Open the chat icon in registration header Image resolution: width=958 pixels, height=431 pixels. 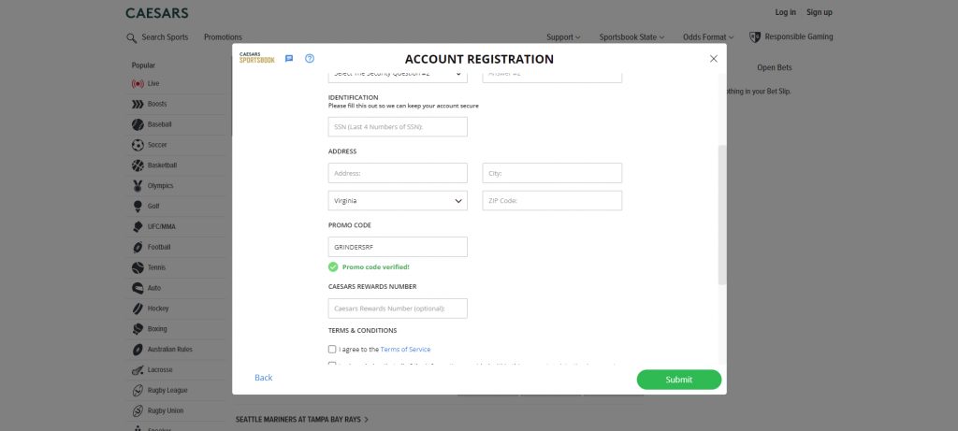(289, 59)
